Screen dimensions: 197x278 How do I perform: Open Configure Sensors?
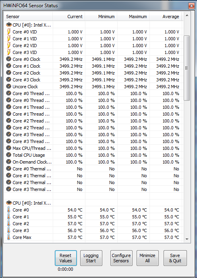click(121, 258)
